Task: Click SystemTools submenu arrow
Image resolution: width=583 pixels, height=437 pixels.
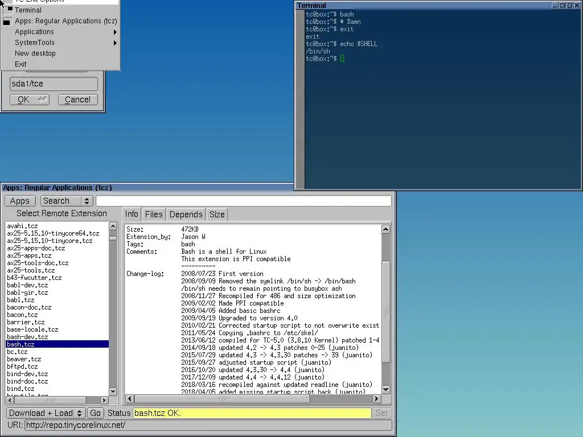Action: coord(115,43)
